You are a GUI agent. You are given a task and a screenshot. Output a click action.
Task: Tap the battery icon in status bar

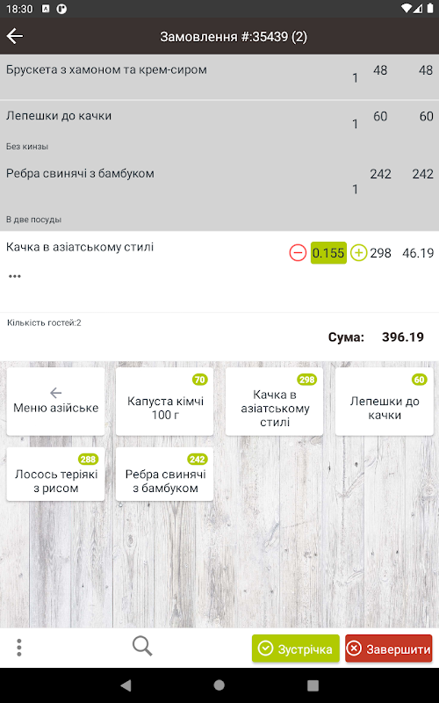point(430,8)
